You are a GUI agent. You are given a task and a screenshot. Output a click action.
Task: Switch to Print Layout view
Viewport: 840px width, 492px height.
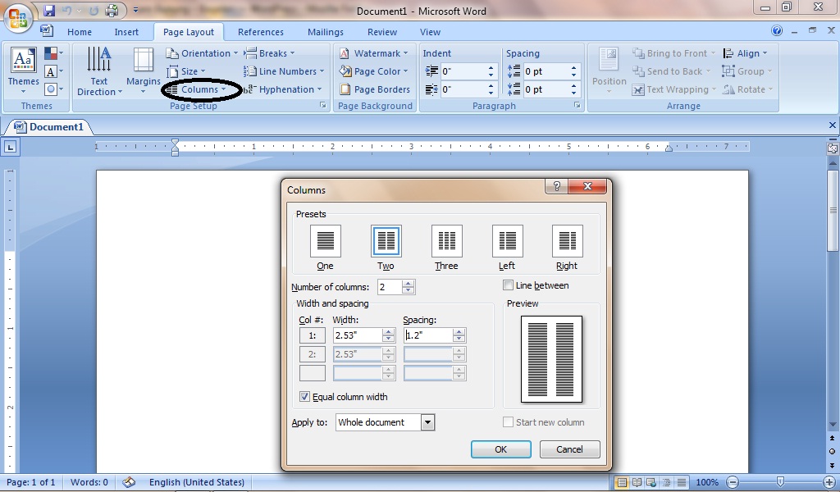[622, 482]
